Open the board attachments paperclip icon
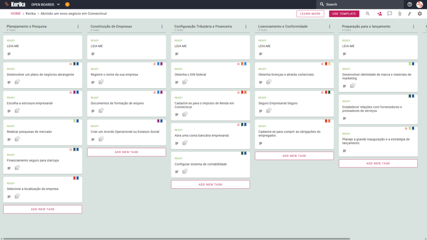This screenshot has width=427, height=240. point(399,14)
